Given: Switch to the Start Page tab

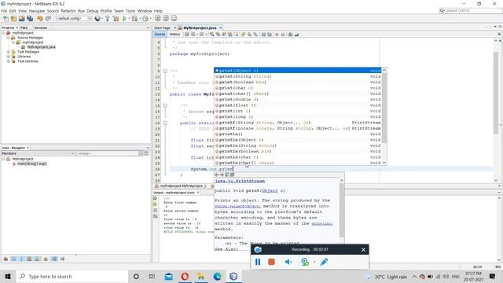Looking at the screenshot, I should click(x=162, y=28).
